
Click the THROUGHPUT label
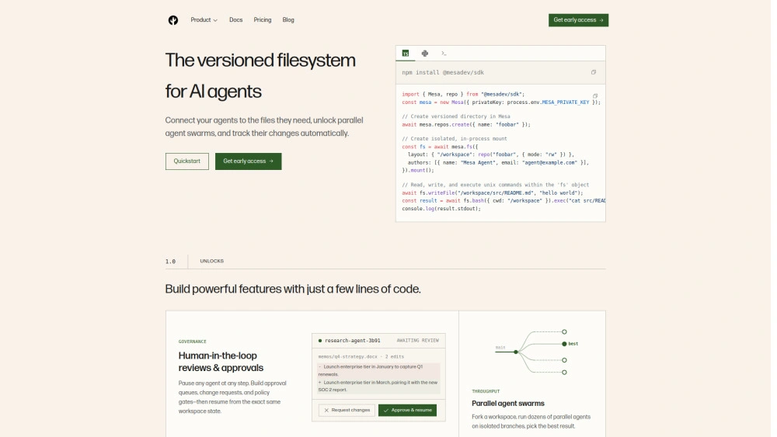click(x=486, y=391)
